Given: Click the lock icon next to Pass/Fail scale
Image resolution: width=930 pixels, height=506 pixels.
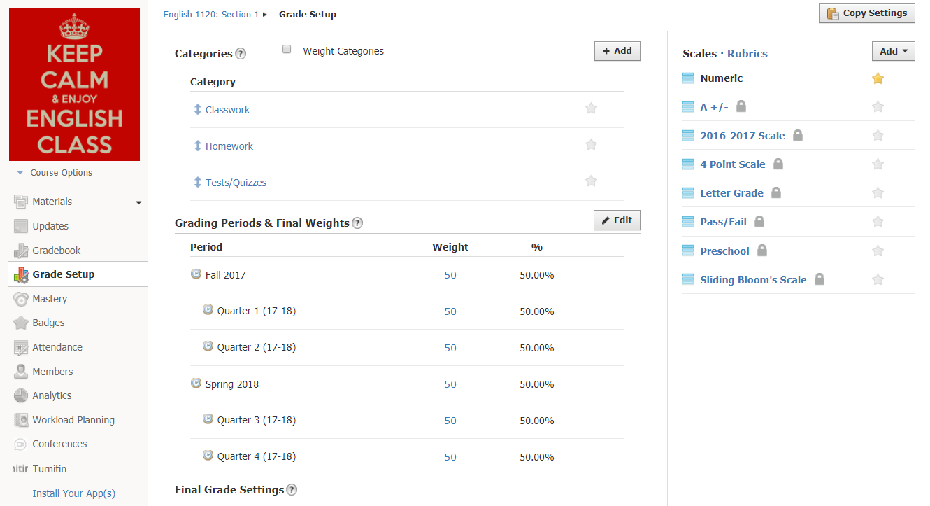Looking at the screenshot, I should 759,222.
